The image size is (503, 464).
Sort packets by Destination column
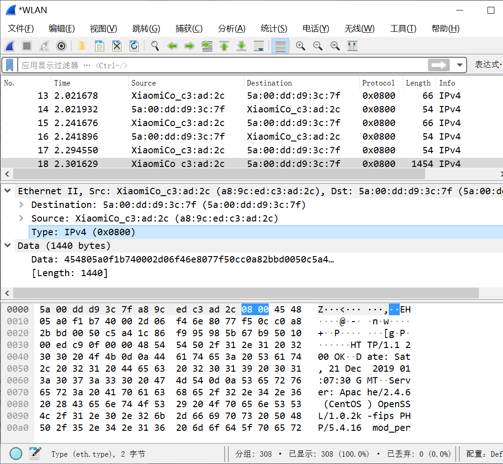click(302, 83)
